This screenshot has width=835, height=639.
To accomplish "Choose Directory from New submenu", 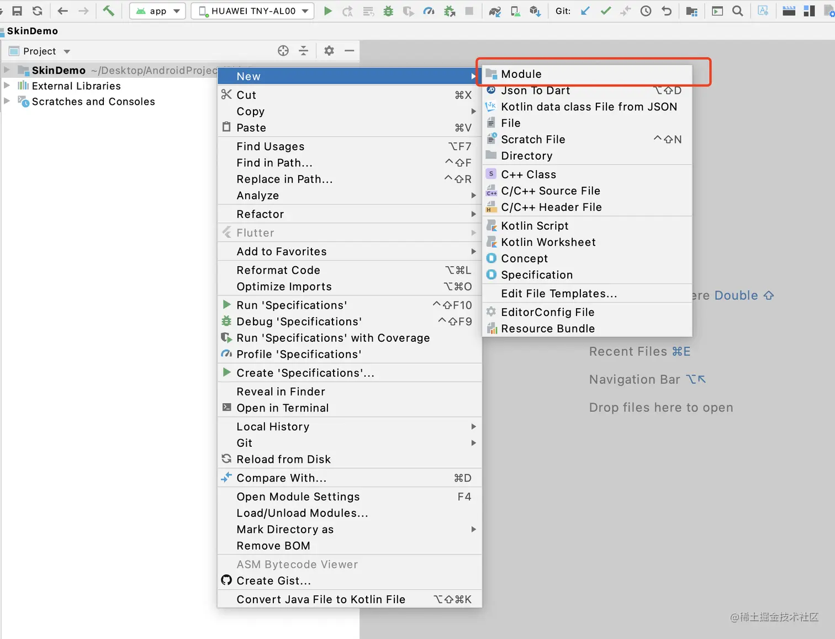I will click(588, 156).
